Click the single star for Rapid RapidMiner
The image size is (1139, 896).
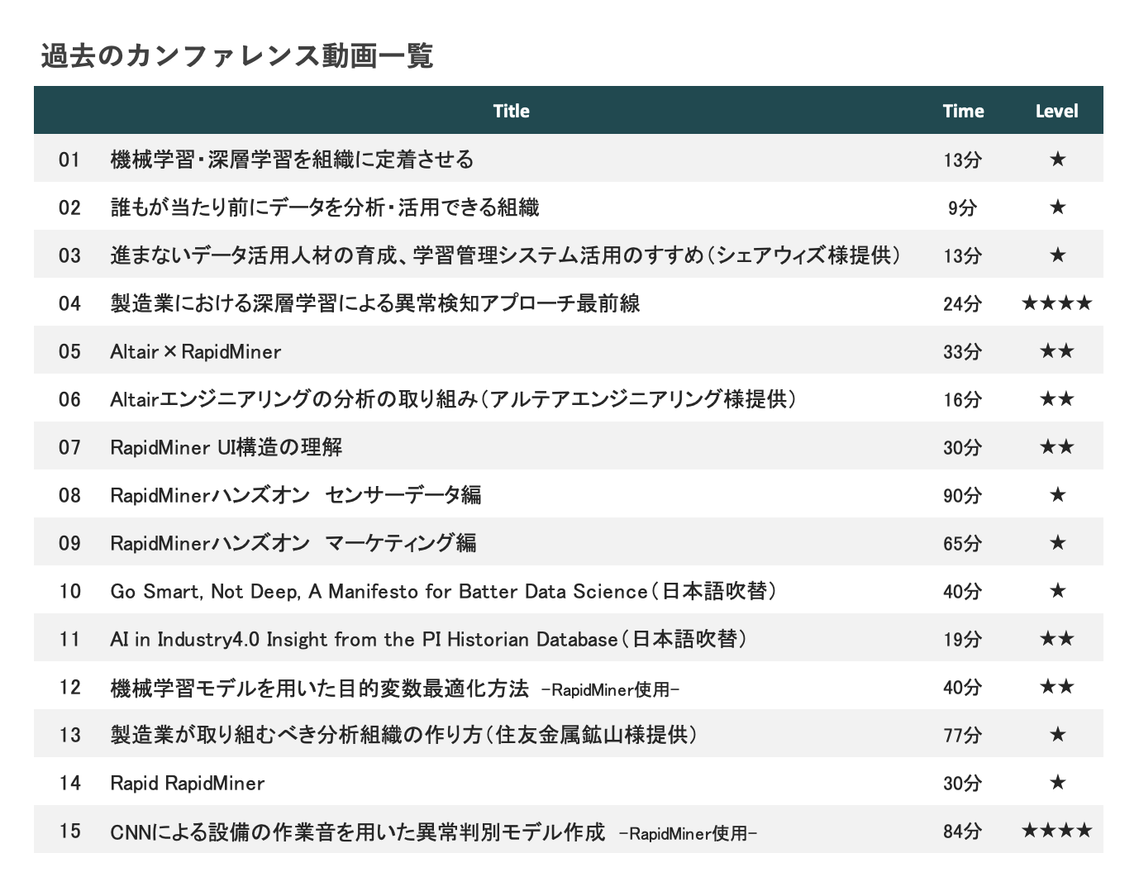tap(1057, 782)
